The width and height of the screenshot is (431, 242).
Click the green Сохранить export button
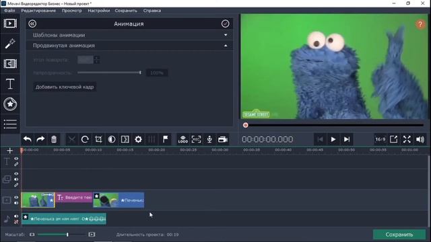coord(399,235)
